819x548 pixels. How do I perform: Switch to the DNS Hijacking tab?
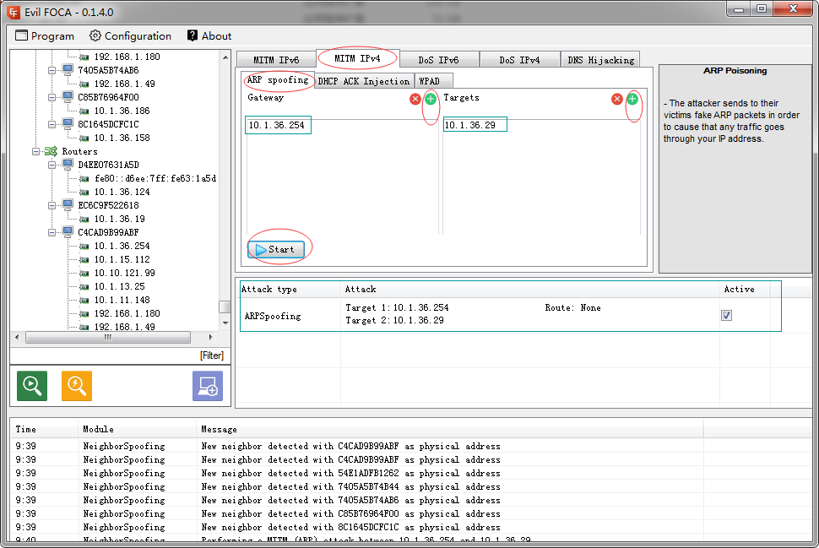[600, 60]
